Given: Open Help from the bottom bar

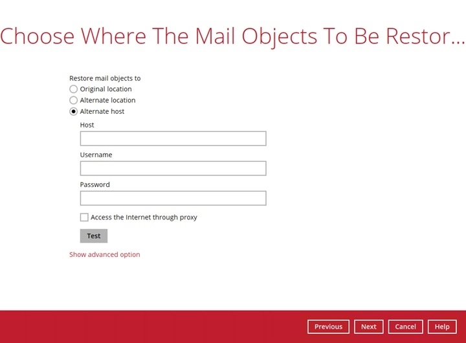Looking at the screenshot, I should pyautogui.click(x=441, y=327).
